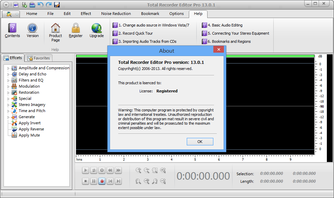Click the Redo arrow in title bar
This screenshot has height=198, width=334.
click(49, 5)
